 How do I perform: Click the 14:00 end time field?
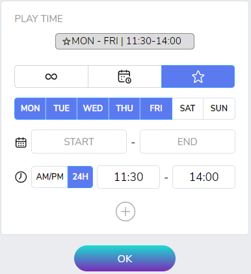tap(204, 177)
